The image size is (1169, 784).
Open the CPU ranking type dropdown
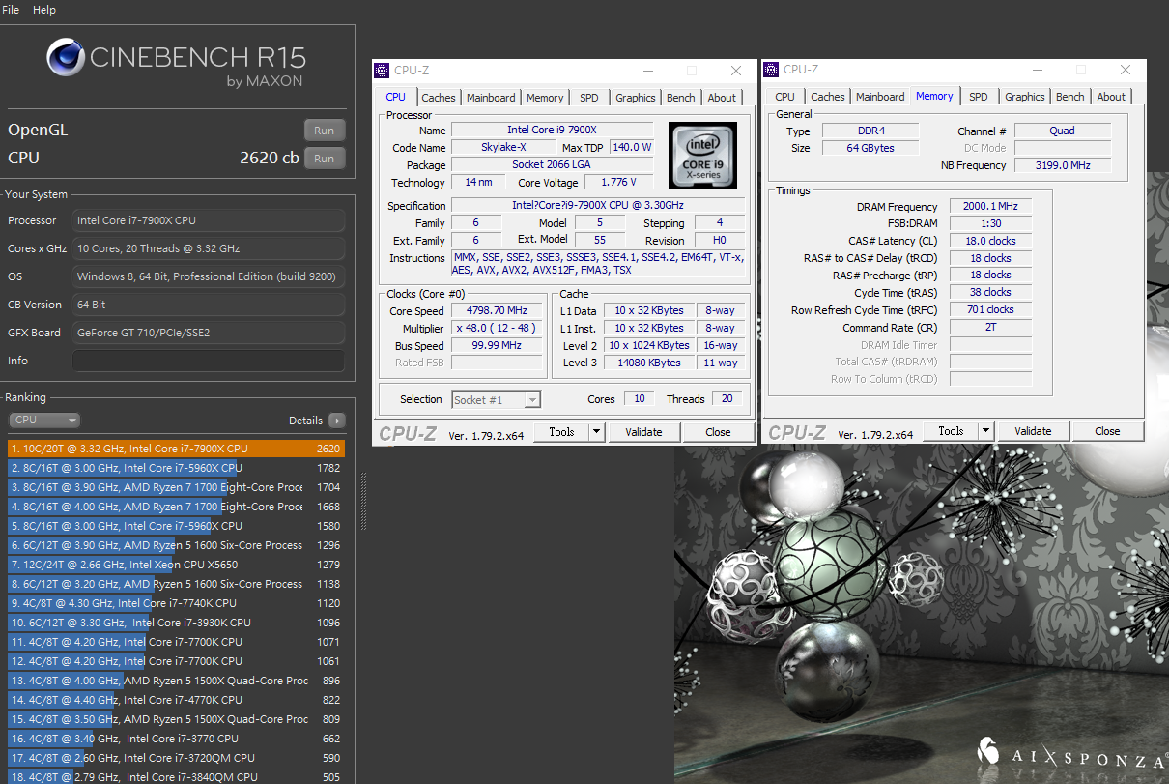[44, 421]
